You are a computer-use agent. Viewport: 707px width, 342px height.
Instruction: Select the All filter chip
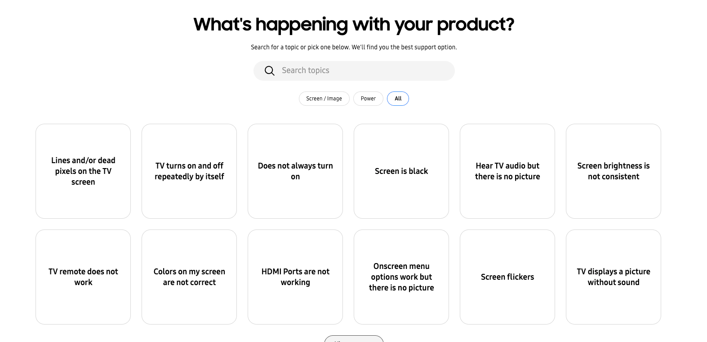398,99
